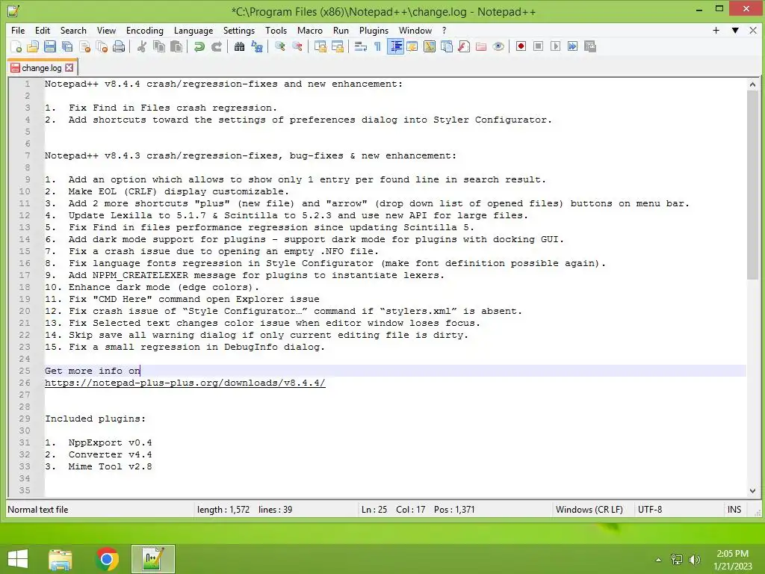Open the Encoding menu
Viewport: 765px width, 574px height.
coord(145,30)
